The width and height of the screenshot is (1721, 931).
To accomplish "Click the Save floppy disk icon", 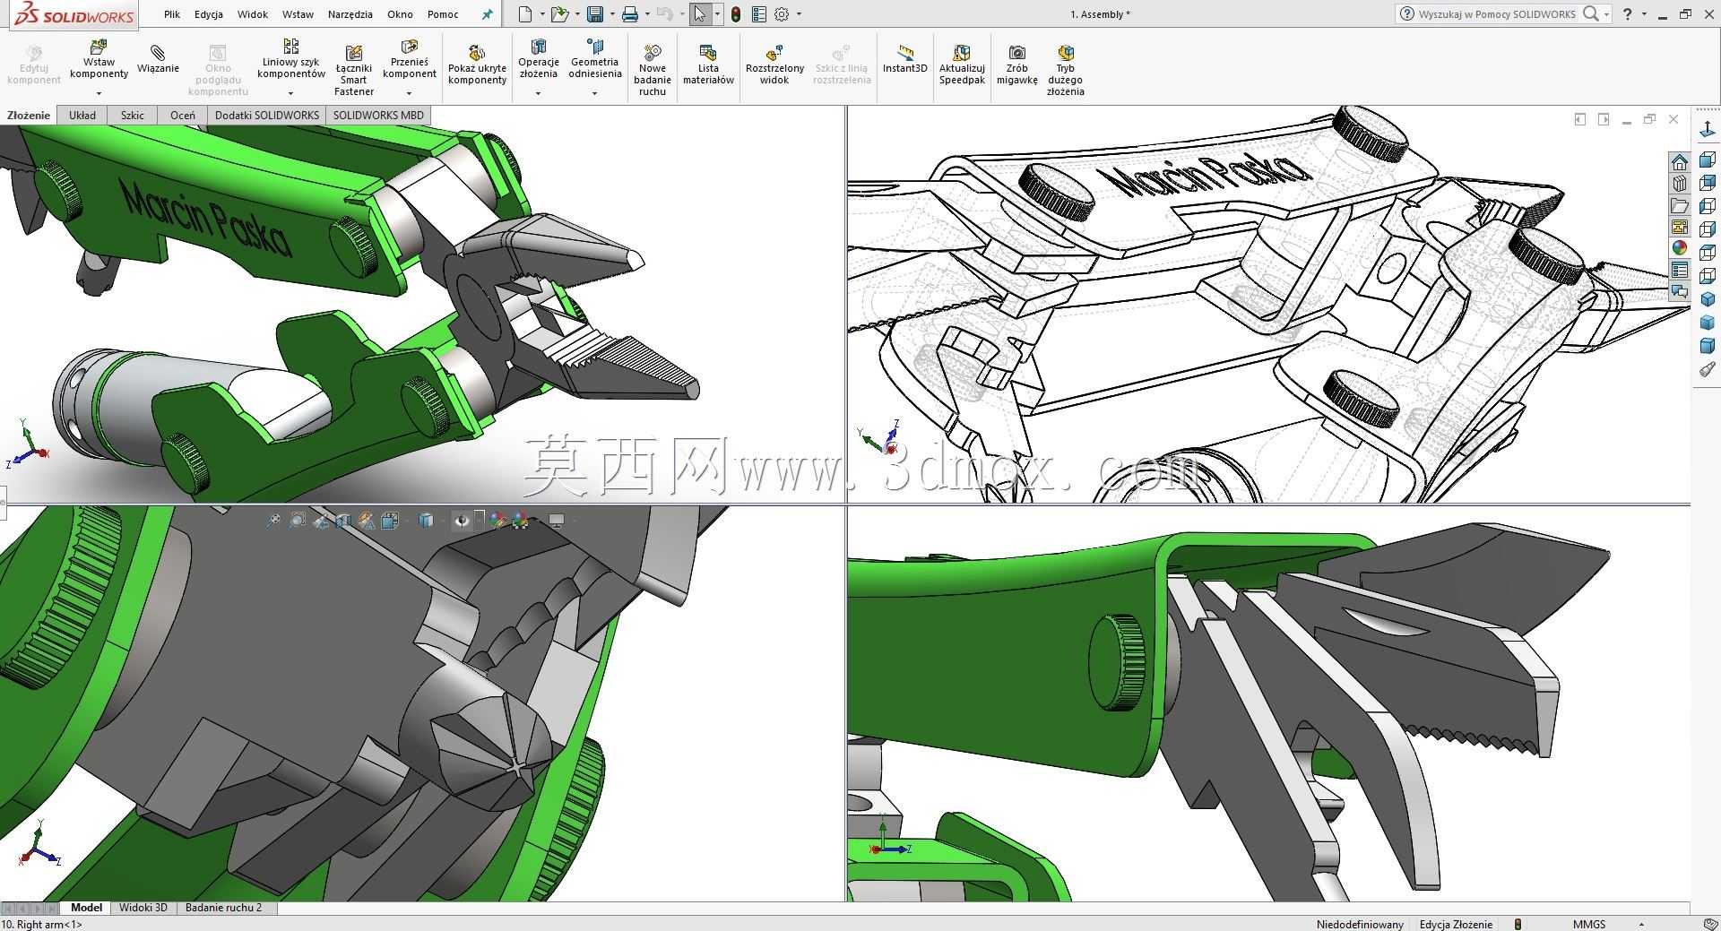I will pos(594,14).
